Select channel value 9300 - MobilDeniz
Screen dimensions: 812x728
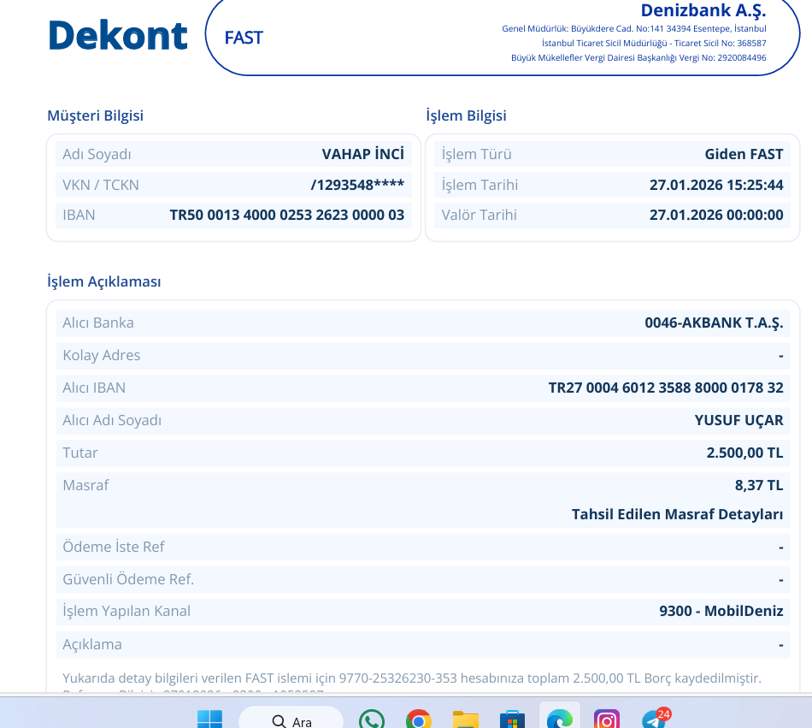721,611
